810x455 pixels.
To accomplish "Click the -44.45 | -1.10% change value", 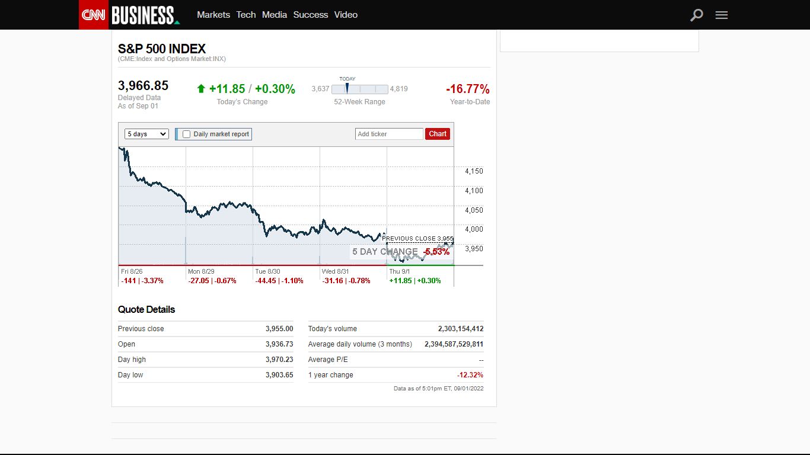I will point(279,281).
